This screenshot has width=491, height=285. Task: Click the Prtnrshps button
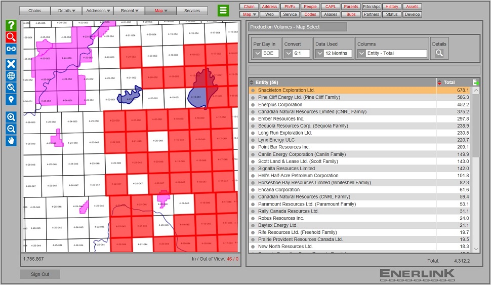tap(372, 7)
